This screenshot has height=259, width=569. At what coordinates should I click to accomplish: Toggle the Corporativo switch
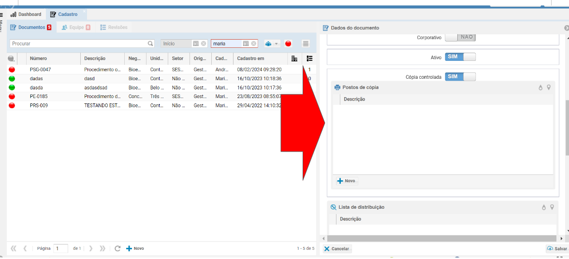(x=460, y=37)
